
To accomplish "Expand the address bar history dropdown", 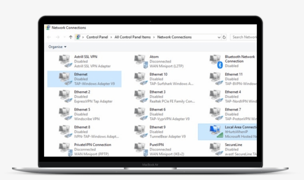I will pos(219,37).
